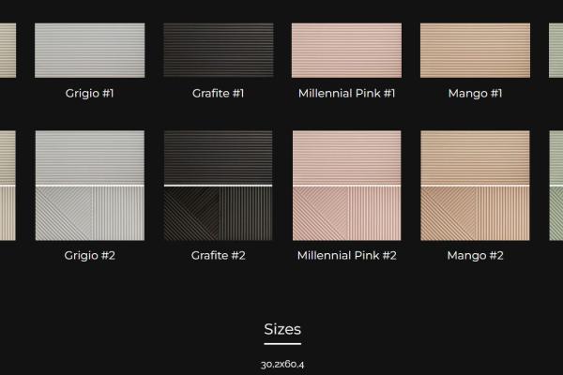Click the Millennial Pink #2 label
This screenshot has width=563, height=375.
click(x=347, y=256)
